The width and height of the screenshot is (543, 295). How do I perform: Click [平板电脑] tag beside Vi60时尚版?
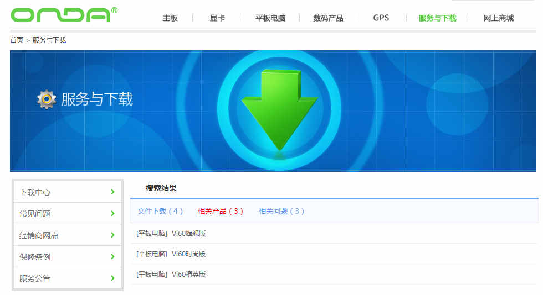pyautogui.click(x=152, y=254)
